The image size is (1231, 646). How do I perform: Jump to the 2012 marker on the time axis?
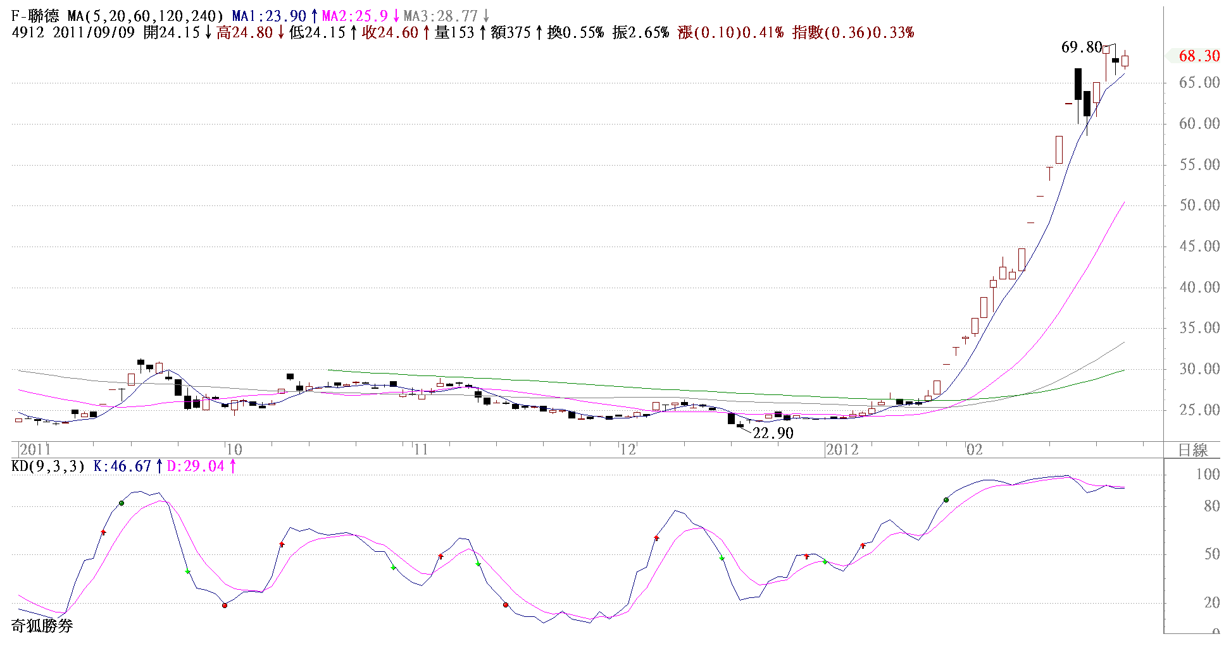pyautogui.click(x=842, y=449)
